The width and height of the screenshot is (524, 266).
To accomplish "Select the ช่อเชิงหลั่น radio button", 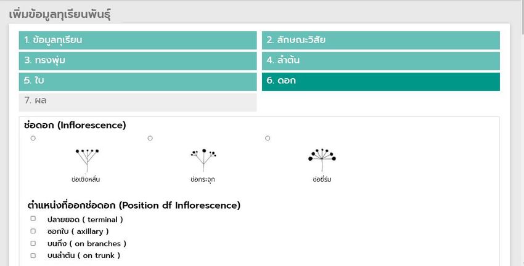I will click(33, 138).
